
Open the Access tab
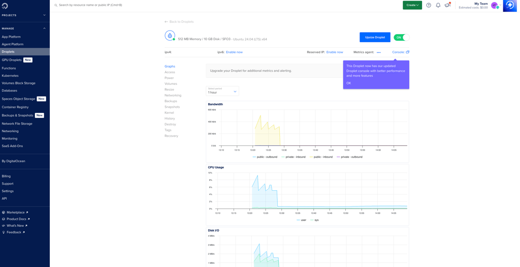pos(170,72)
